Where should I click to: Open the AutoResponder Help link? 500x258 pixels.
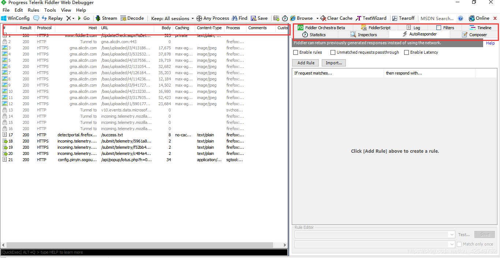[x=490, y=43]
